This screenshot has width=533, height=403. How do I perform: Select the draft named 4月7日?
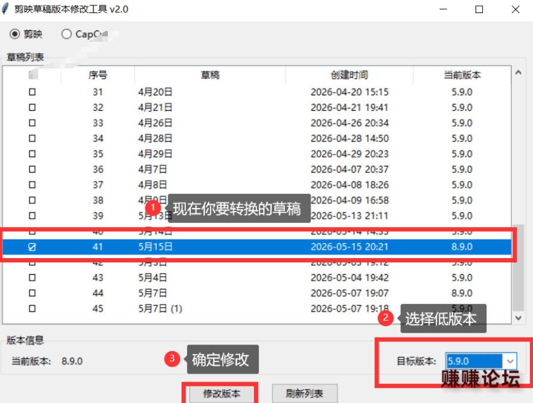152,169
